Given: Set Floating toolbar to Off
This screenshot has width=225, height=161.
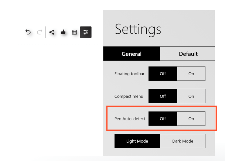Looking at the screenshot, I should pos(163,74).
